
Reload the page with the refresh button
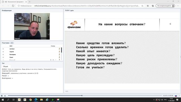coord(13,6)
